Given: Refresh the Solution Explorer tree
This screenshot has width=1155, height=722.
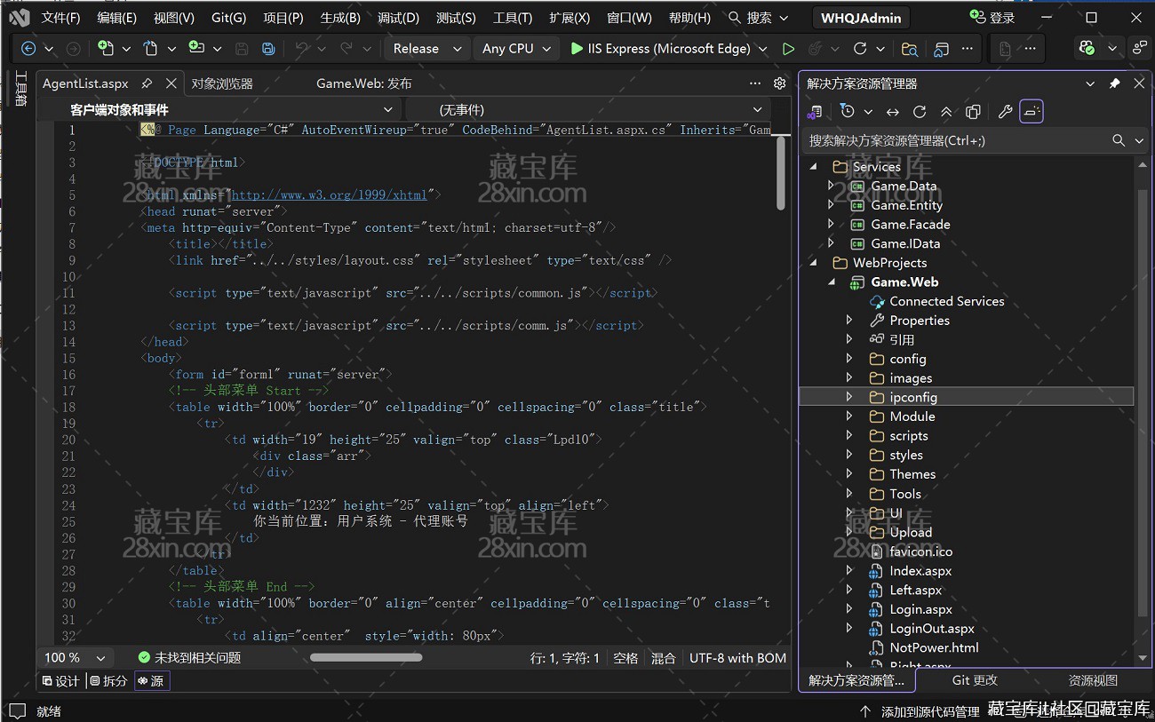Looking at the screenshot, I should [x=920, y=112].
